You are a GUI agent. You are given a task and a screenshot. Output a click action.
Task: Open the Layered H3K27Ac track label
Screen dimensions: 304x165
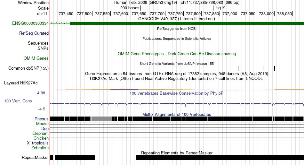click(21, 83)
